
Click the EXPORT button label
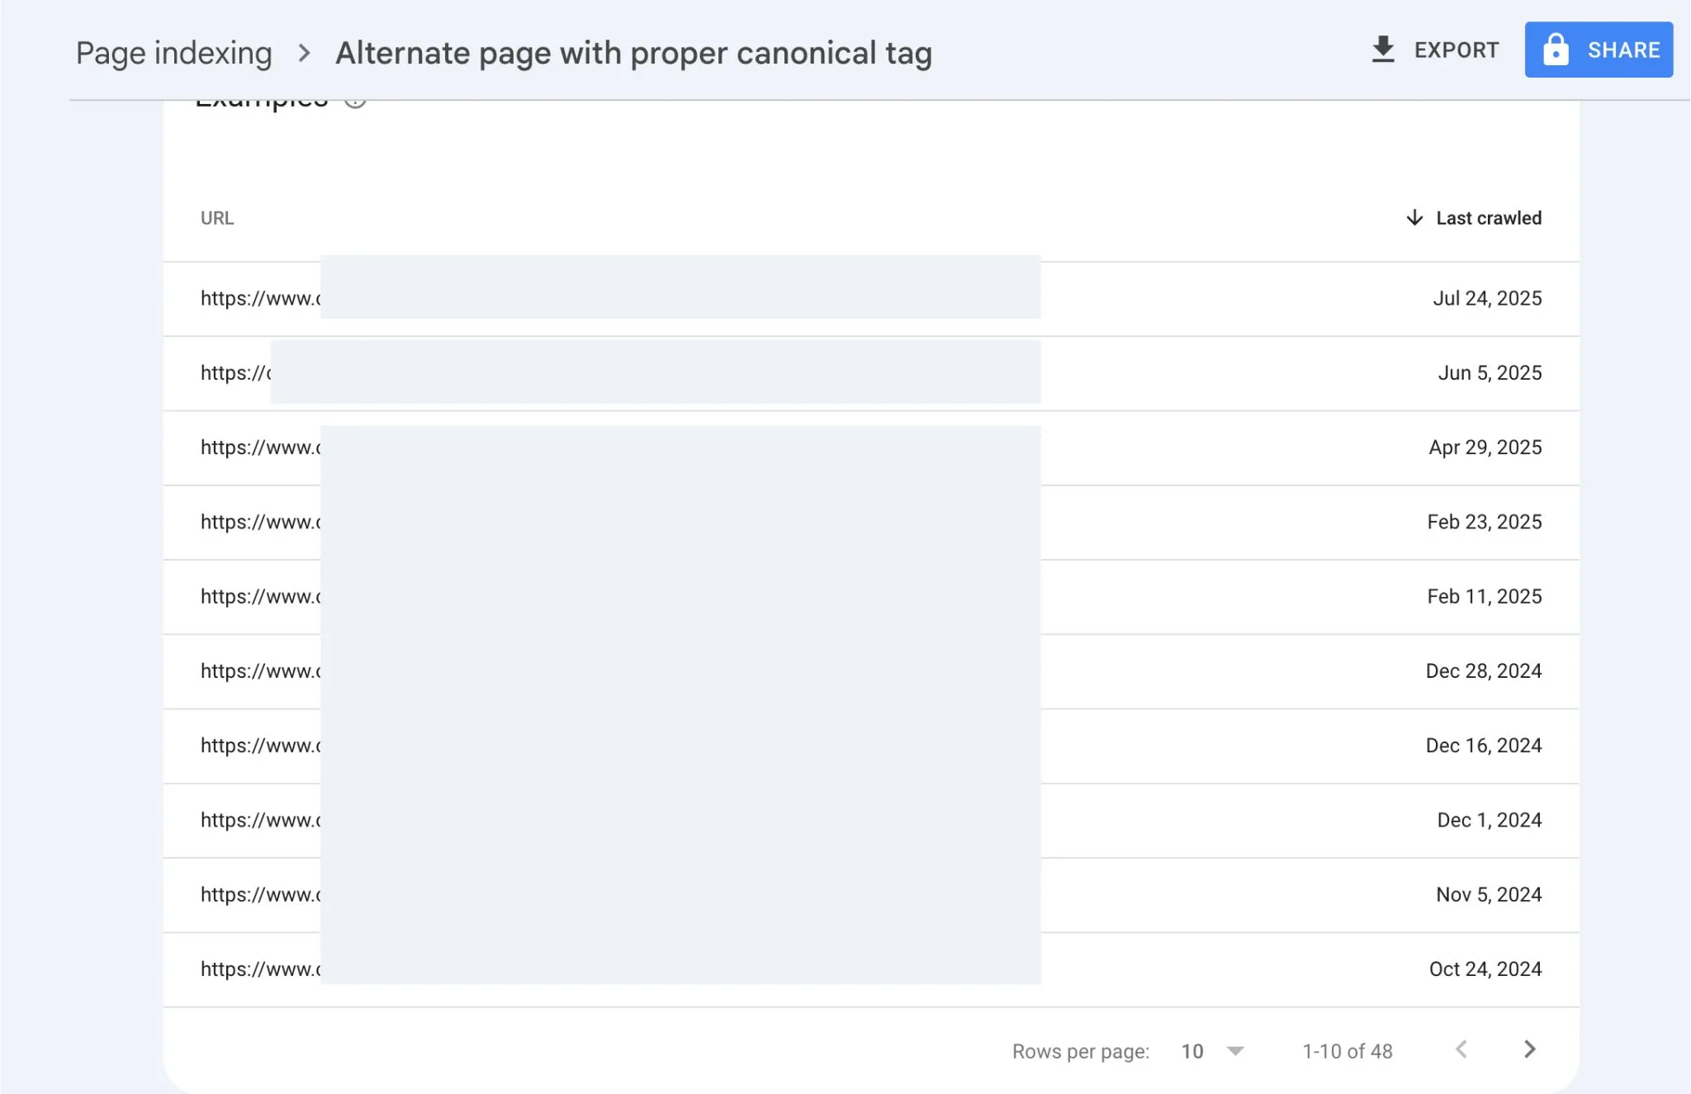pyautogui.click(x=1457, y=50)
